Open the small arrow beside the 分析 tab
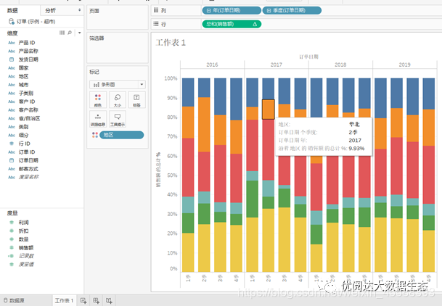The image size is (442, 306). [x=80, y=10]
